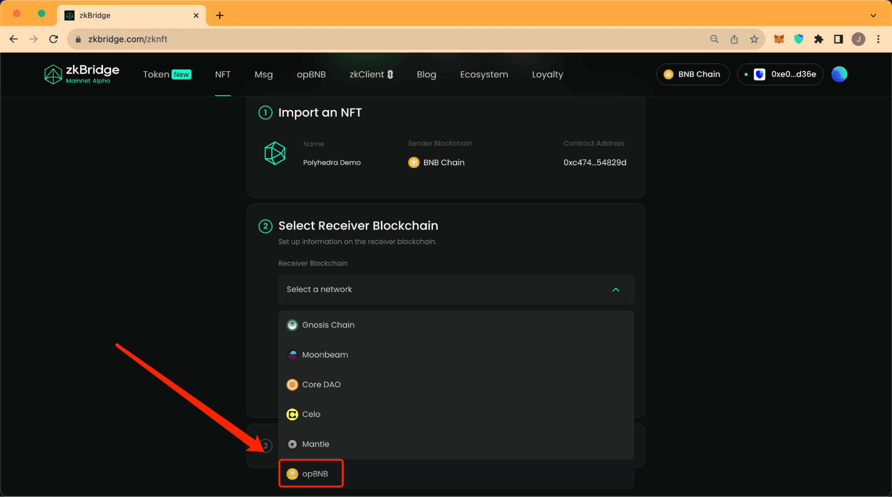Choose Moonbeam as receiver blockchain
The width and height of the screenshot is (892, 497).
pos(456,355)
